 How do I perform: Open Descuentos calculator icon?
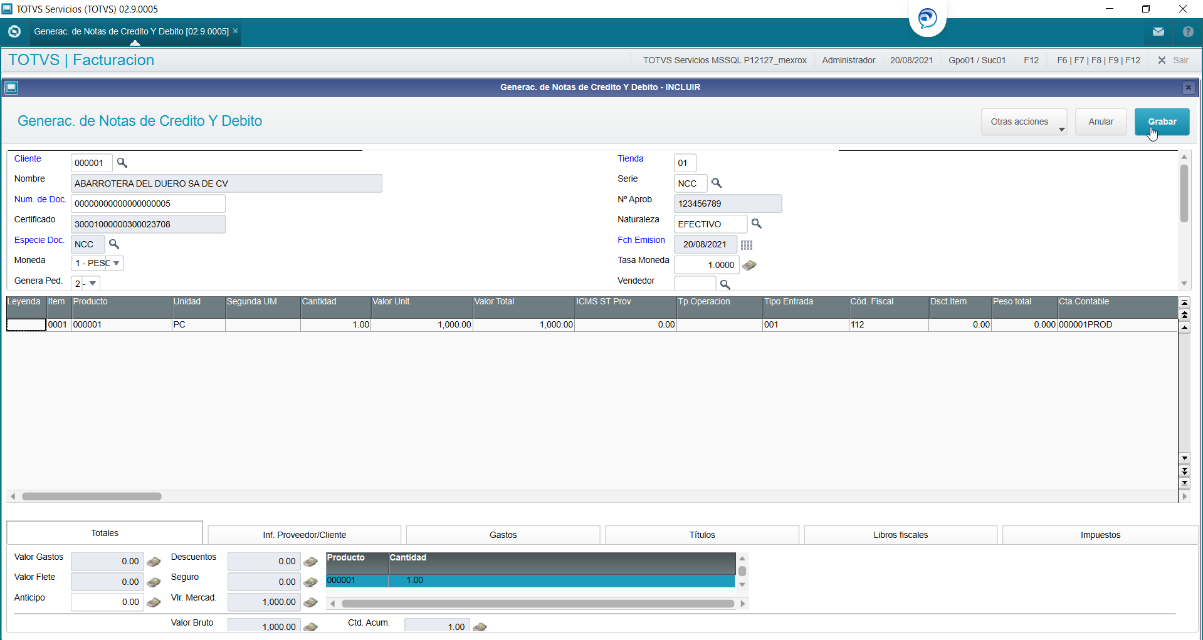[310, 562]
